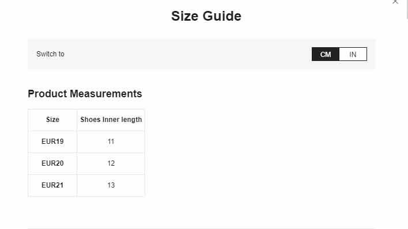Click the EUR19 size cell
This screenshot has height=229, width=408.
[x=52, y=142]
